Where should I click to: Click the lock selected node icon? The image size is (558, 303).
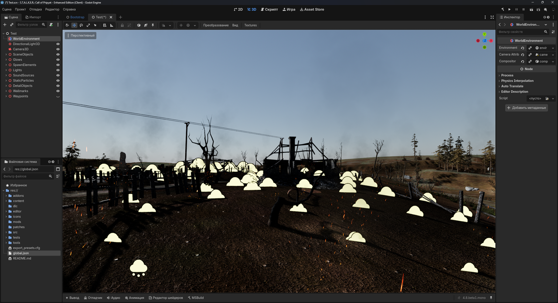tap(122, 25)
